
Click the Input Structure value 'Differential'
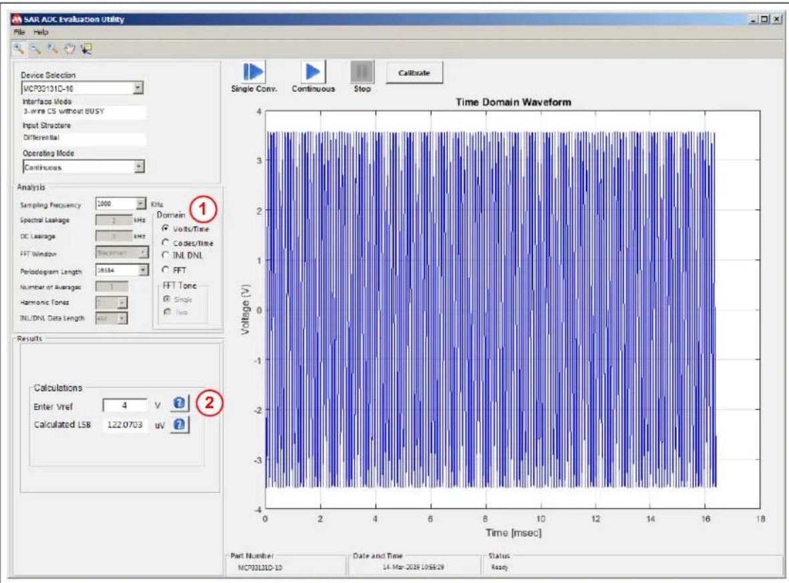point(41,137)
